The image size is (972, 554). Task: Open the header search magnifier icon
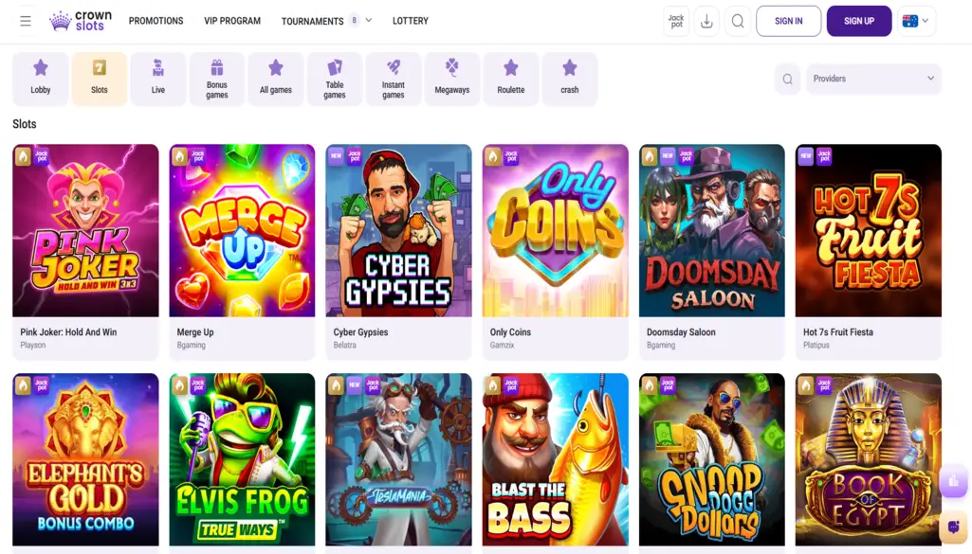(738, 20)
